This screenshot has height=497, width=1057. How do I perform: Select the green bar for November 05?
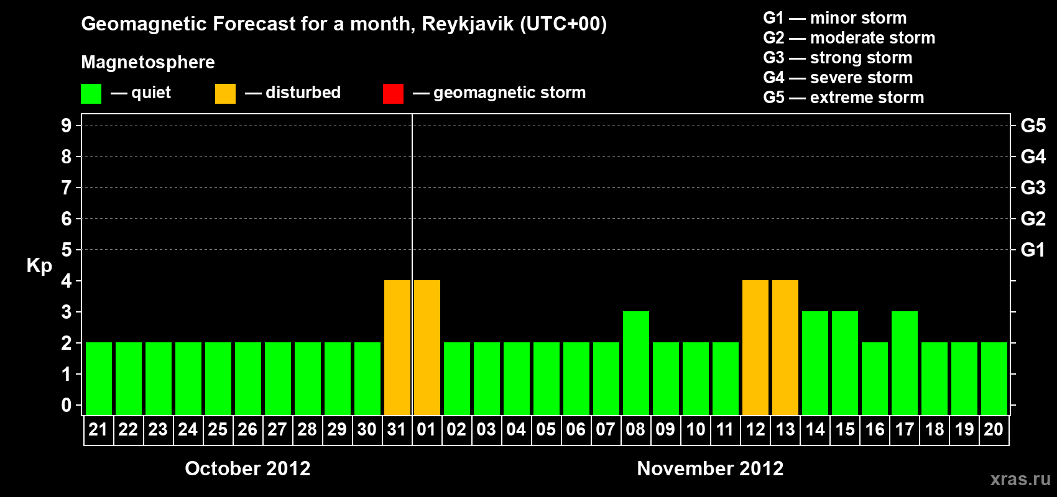pos(547,379)
